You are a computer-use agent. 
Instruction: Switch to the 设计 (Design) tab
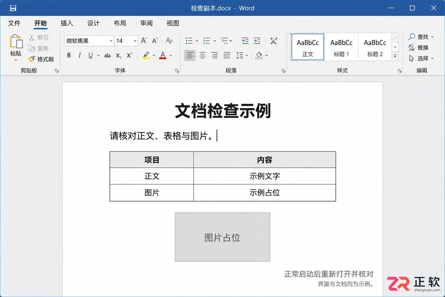(x=93, y=23)
